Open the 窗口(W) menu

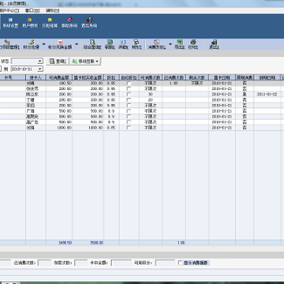[32, 10]
